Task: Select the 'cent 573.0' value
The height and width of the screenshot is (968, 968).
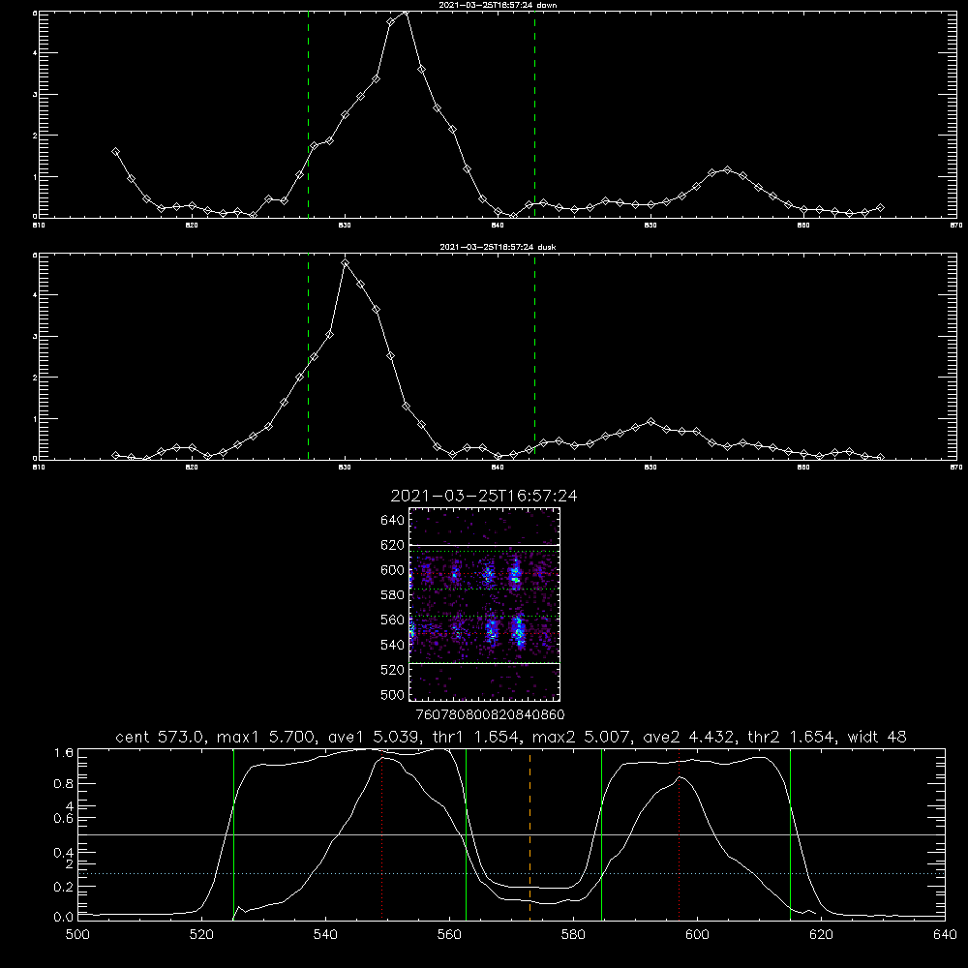Action: click(x=161, y=737)
